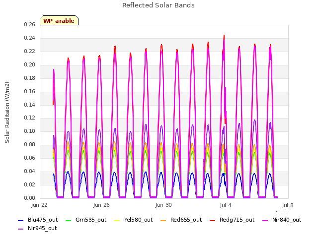318x238 pixels.
Task: Toggle Grn535_out series in legend
Action: click(x=86, y=220)
